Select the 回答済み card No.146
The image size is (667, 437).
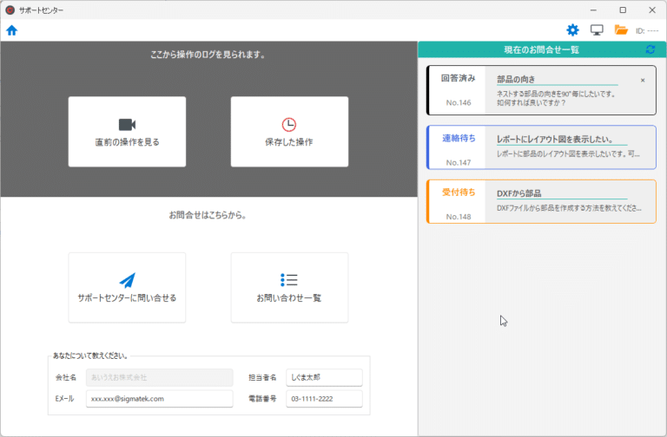pyautogui.click(x=541, y=90)
